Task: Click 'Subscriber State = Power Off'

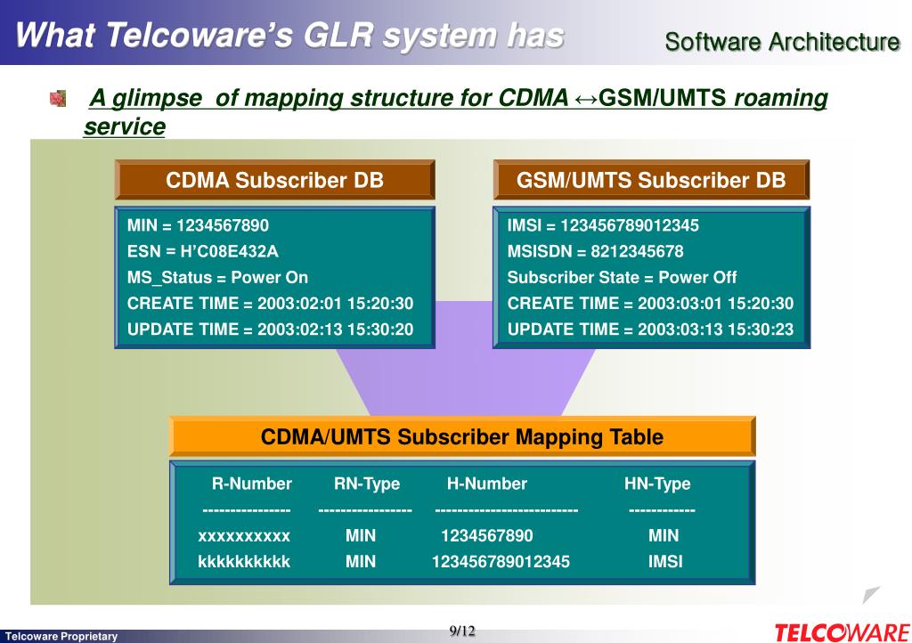Action: point(622,277)
